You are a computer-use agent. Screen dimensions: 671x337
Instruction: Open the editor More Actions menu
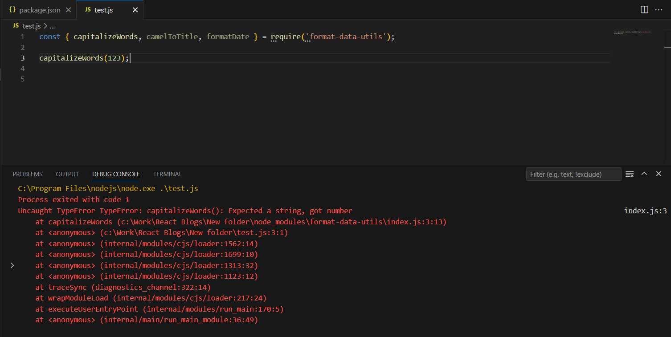pyautogui.click(x=659, y=10)
